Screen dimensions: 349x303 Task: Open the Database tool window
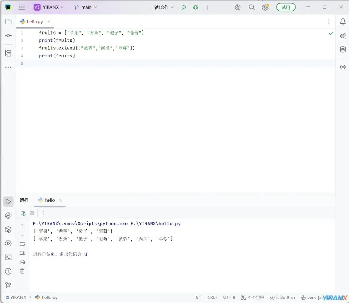coord(343,49)
